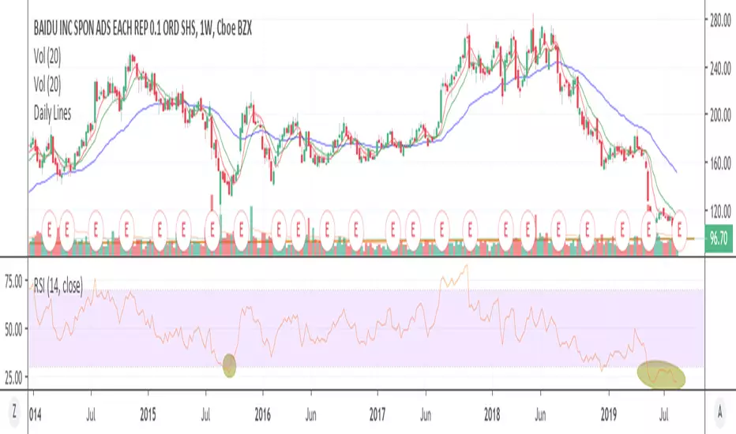
Task: Click the last earnings 'E' marker near the 96.70 price tag
Action: tap(680, 230)
